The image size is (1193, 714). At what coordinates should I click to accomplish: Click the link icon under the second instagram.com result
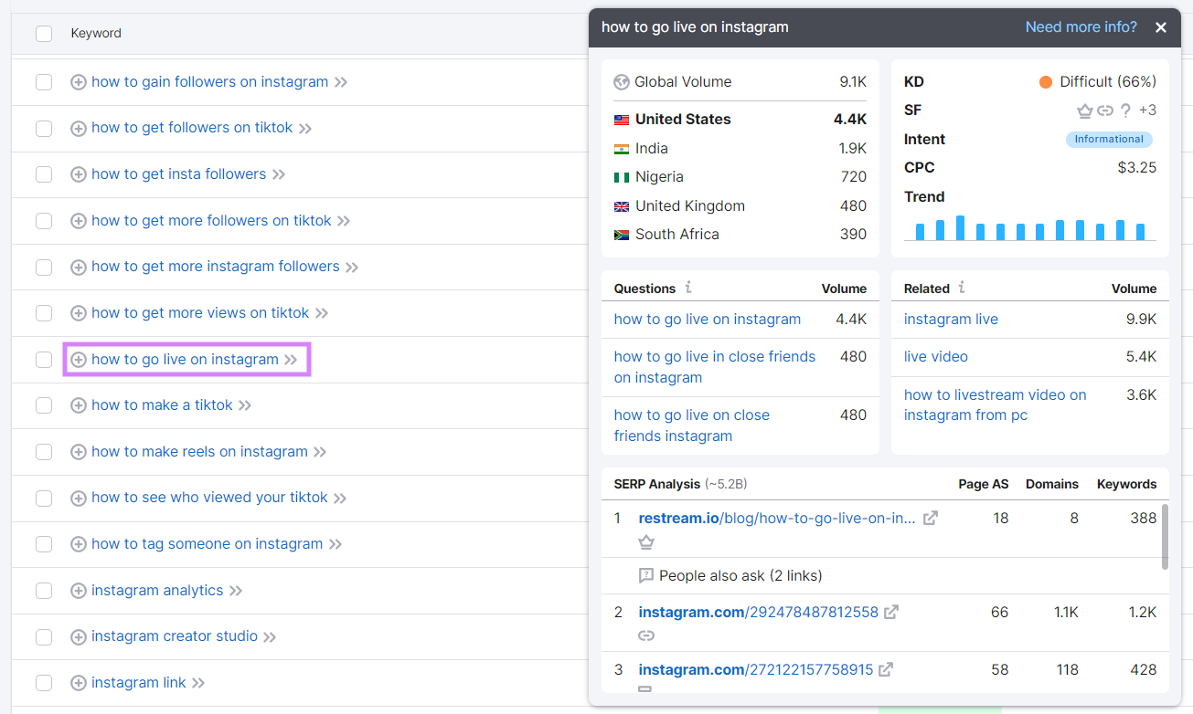(x=646, y=634)
